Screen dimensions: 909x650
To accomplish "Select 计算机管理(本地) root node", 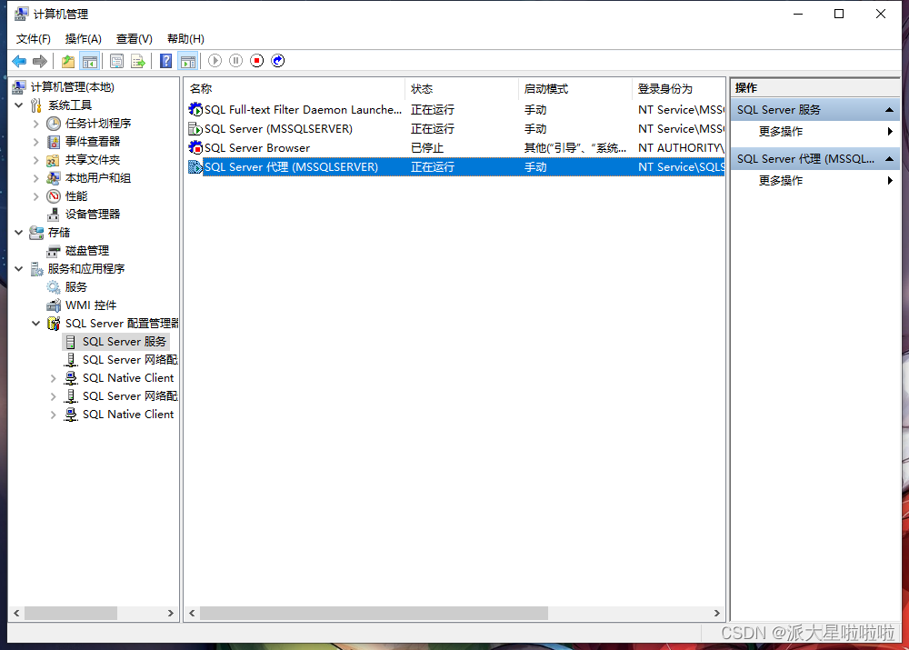I will point(73,87).
